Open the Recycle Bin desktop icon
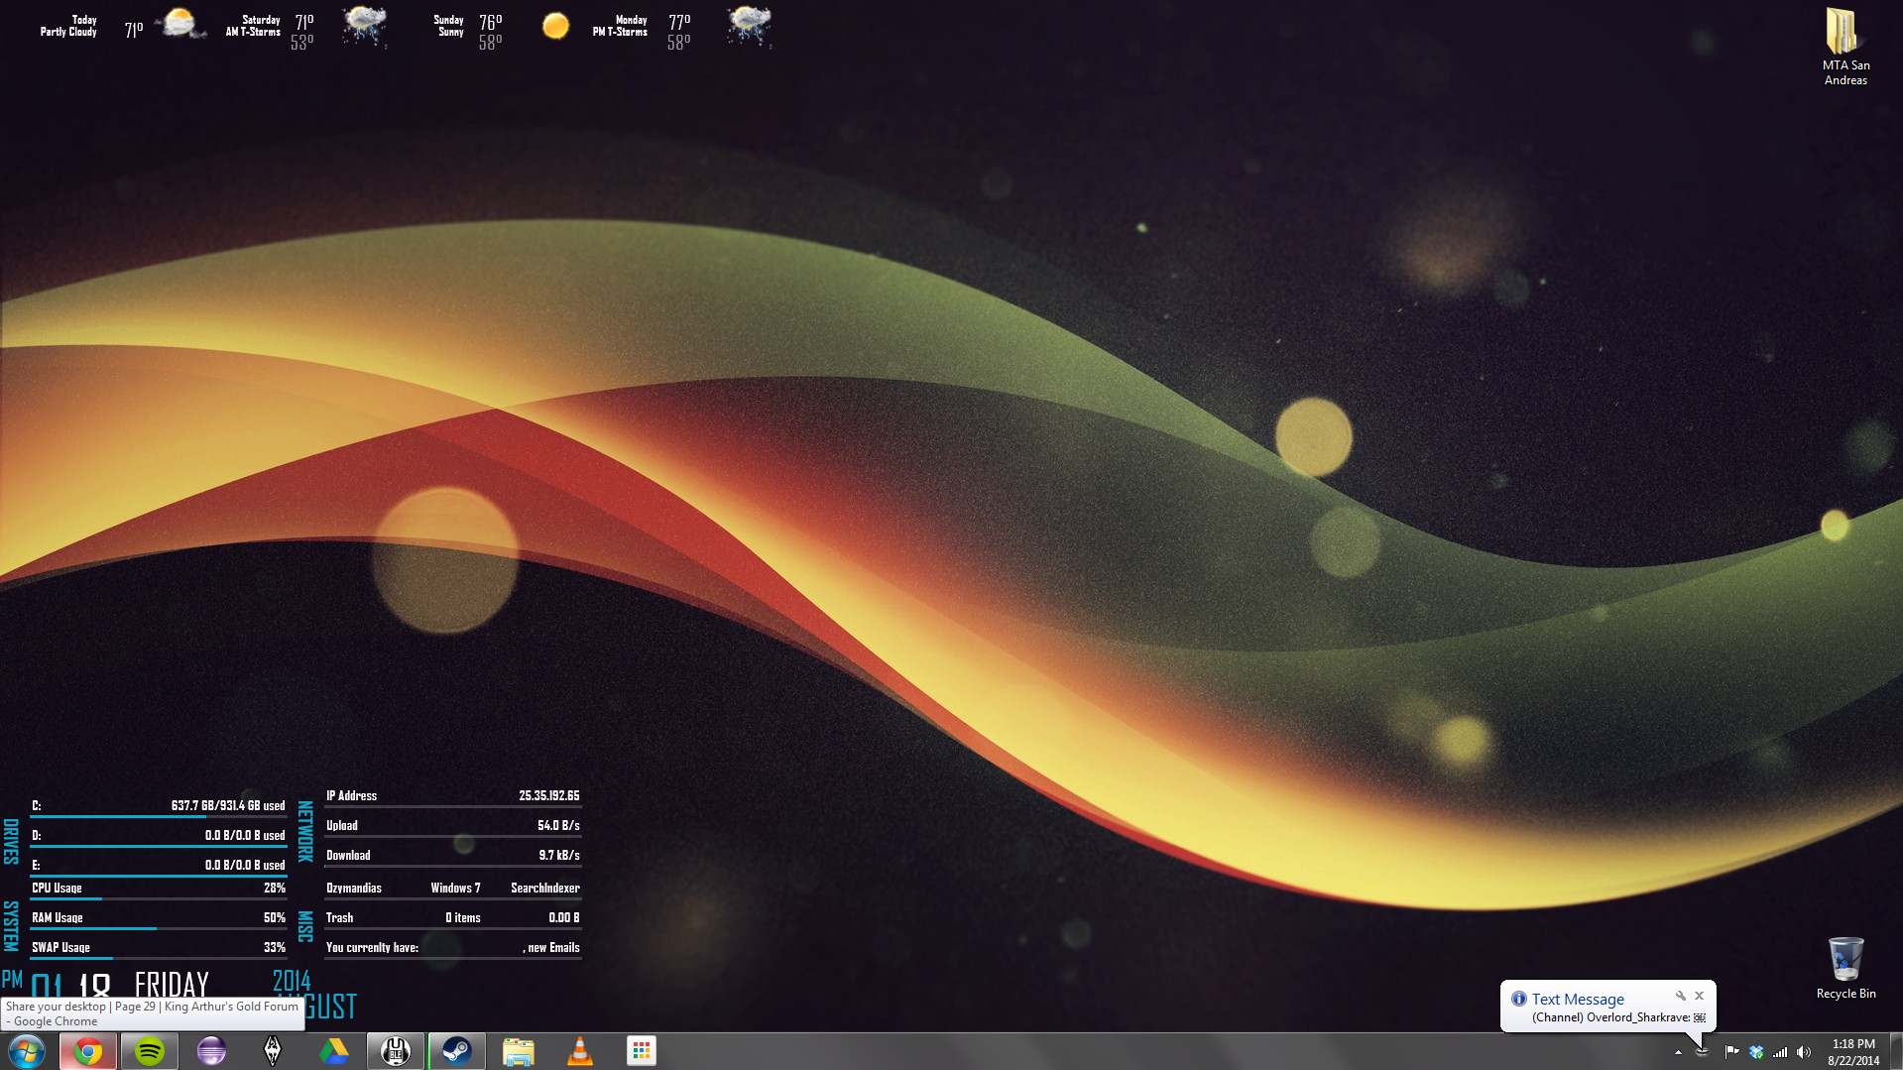 pyautogui.click(x=1845, y=968)
